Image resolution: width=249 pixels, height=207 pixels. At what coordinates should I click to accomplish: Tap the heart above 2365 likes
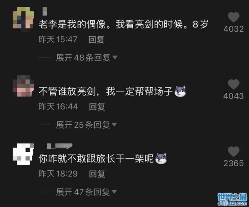(x=234, y=152)
